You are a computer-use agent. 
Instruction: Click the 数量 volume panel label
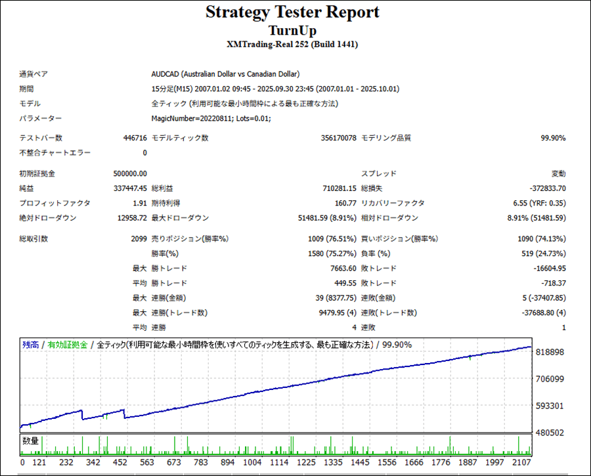(30, 440)
